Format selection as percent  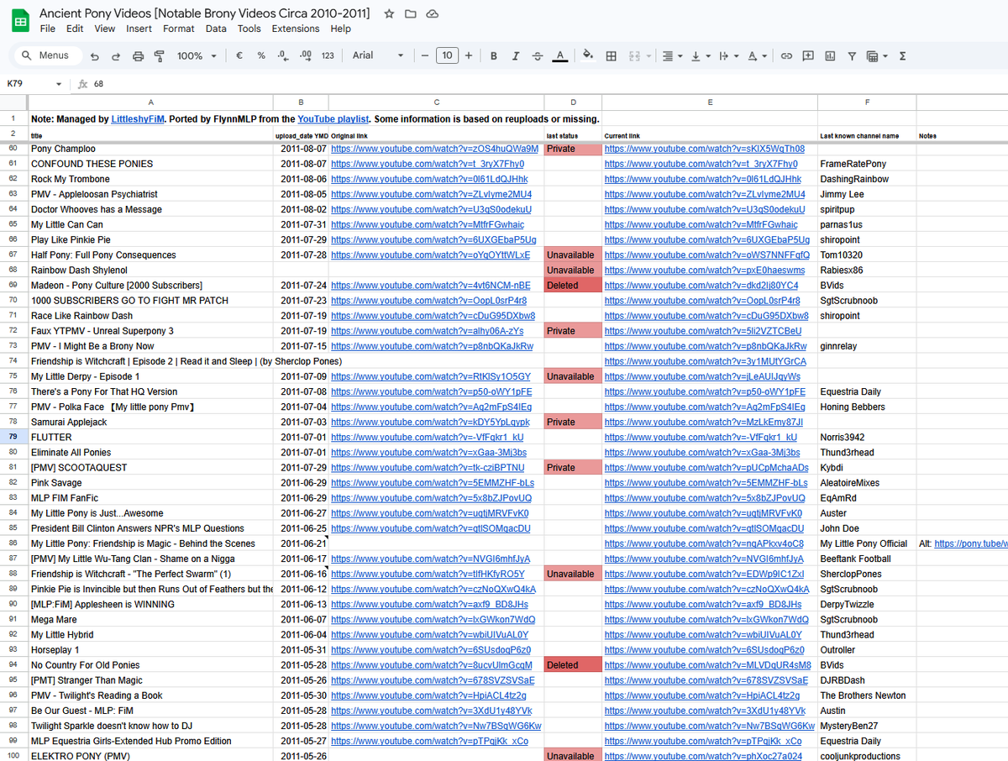click(261, 55)
